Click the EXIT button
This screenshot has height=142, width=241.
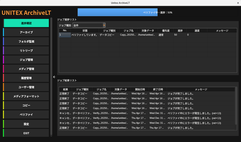click(x=26, y=133)
